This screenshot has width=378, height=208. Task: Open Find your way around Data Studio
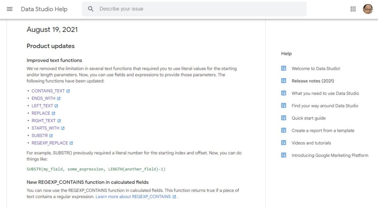(325, 106)
